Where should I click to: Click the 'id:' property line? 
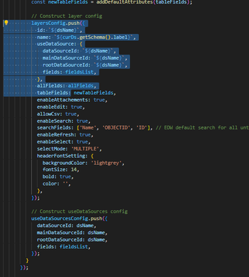click(59, 30)
